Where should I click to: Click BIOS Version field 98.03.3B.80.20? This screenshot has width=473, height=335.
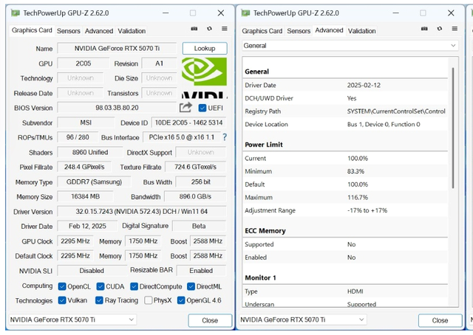tap(117, 108)
